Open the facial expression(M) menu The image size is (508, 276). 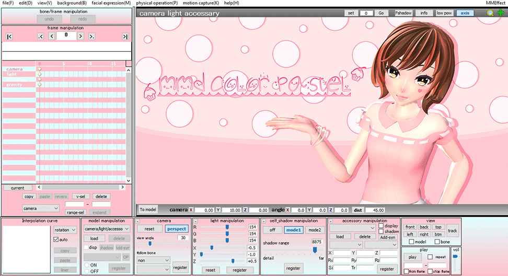[x=111, y=3]
